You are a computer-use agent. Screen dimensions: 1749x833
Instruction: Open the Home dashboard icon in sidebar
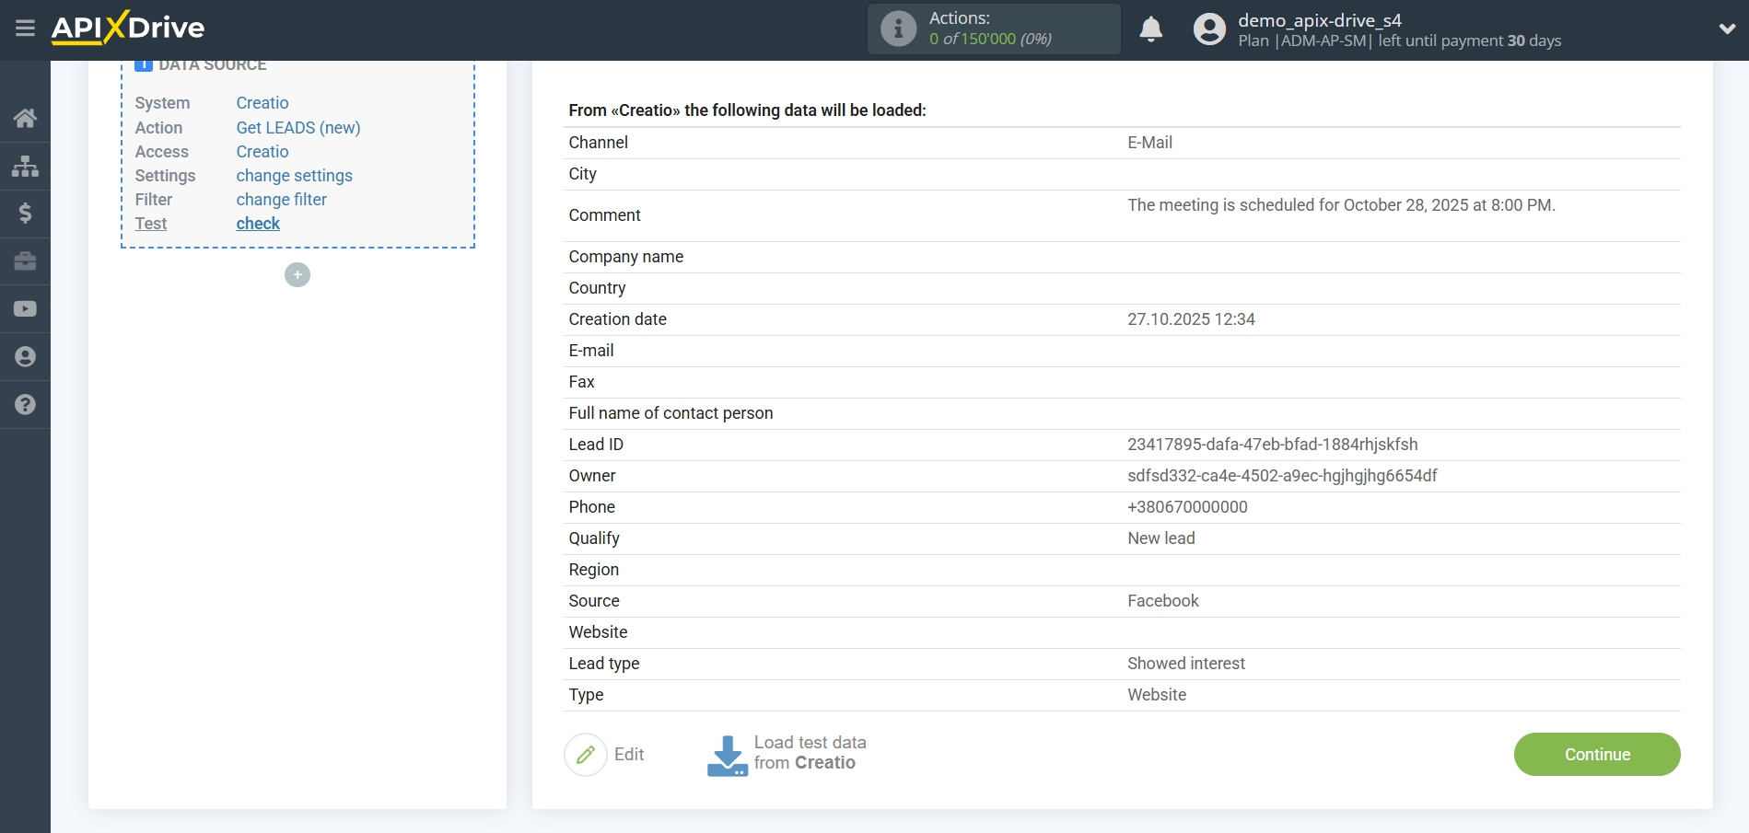click(25, 117)
